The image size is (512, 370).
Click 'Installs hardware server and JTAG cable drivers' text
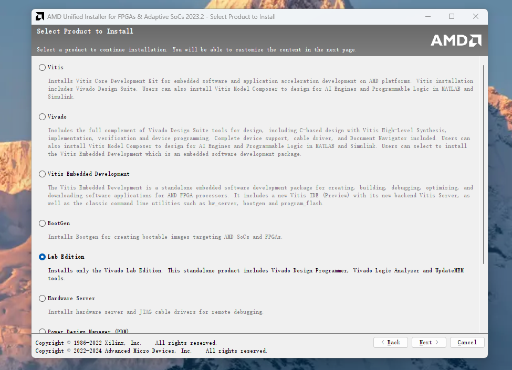pyautogui.click(x=155, y=312)
